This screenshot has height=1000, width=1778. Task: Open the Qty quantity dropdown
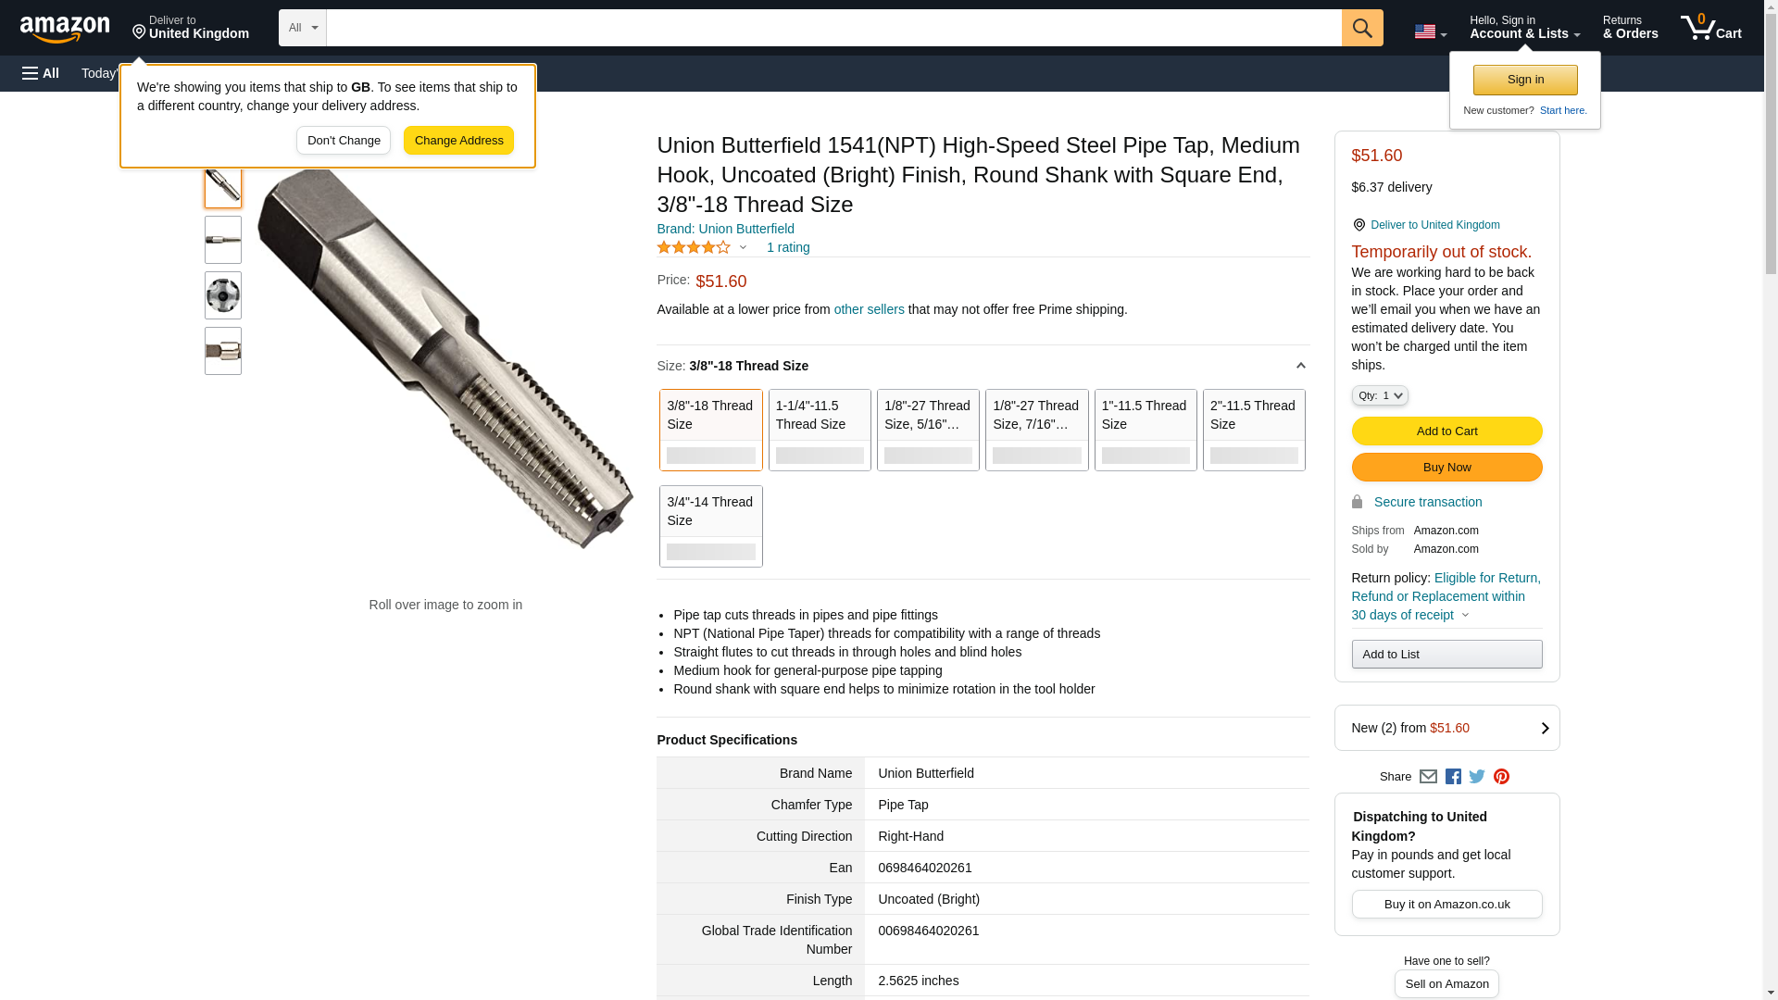[1379, 395]
